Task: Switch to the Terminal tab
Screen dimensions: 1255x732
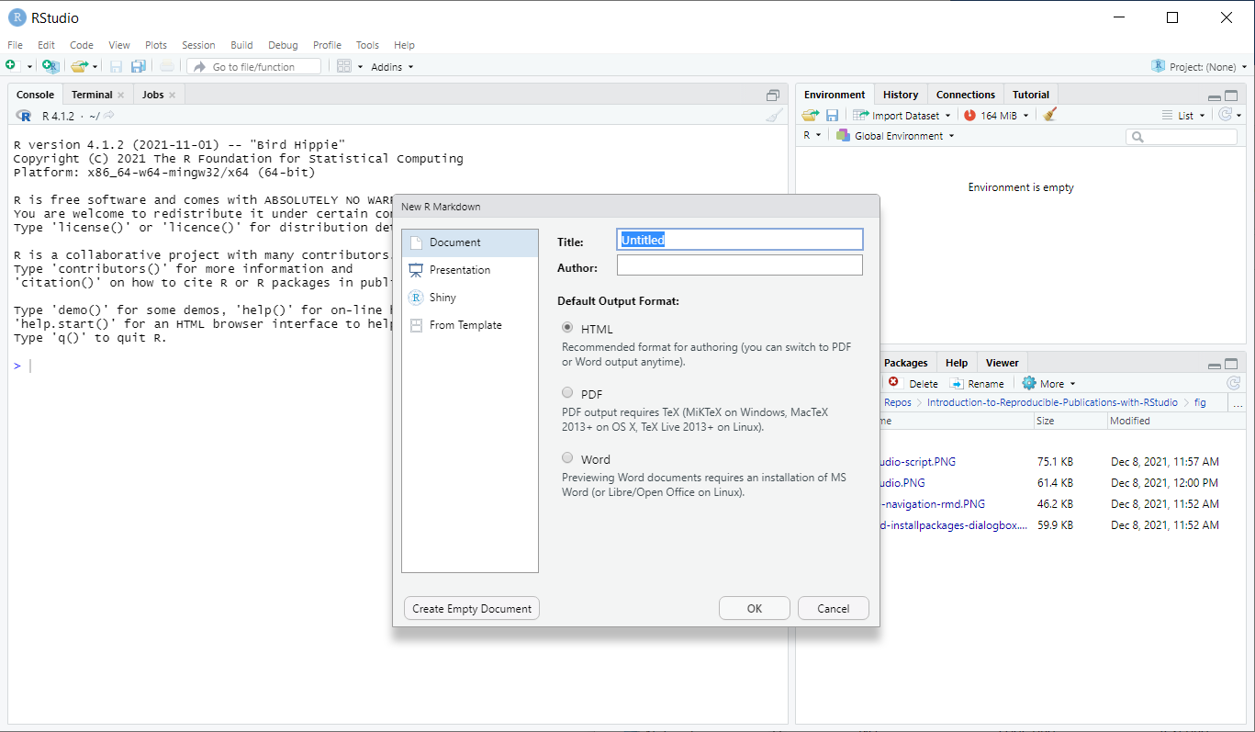Action: click(92, 95)
